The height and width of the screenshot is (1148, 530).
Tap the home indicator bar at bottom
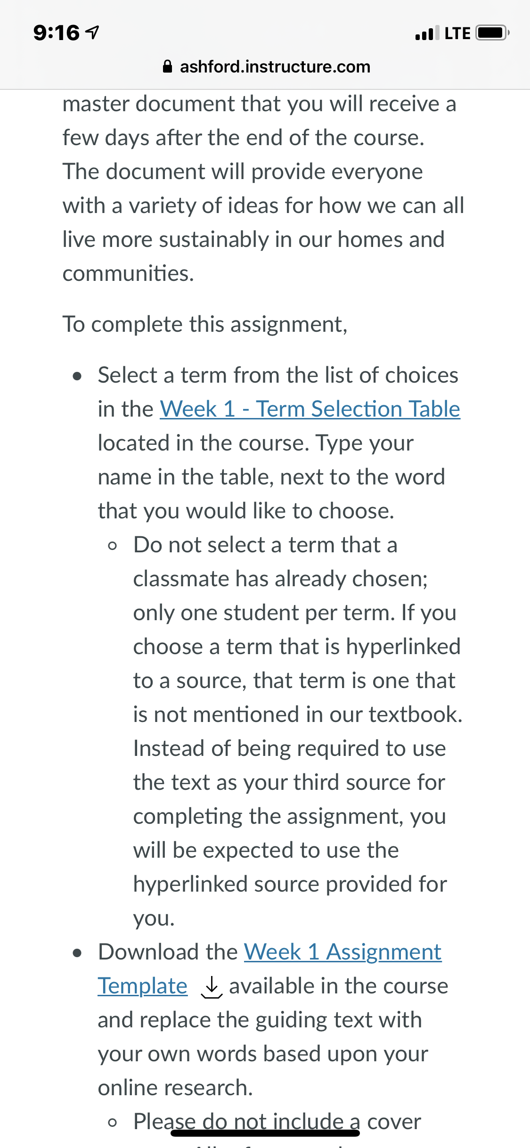[265, 1132]
